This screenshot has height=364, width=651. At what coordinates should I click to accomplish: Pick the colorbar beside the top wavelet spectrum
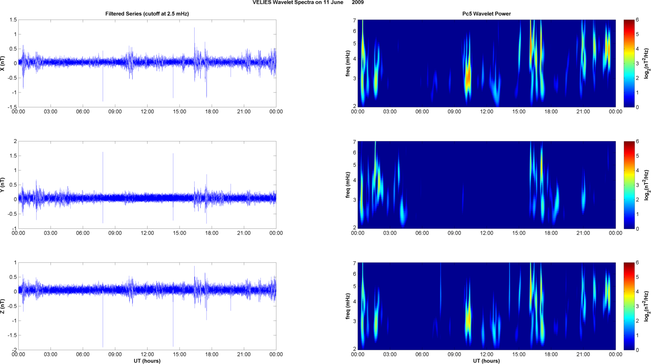click(x=629, y=63)
